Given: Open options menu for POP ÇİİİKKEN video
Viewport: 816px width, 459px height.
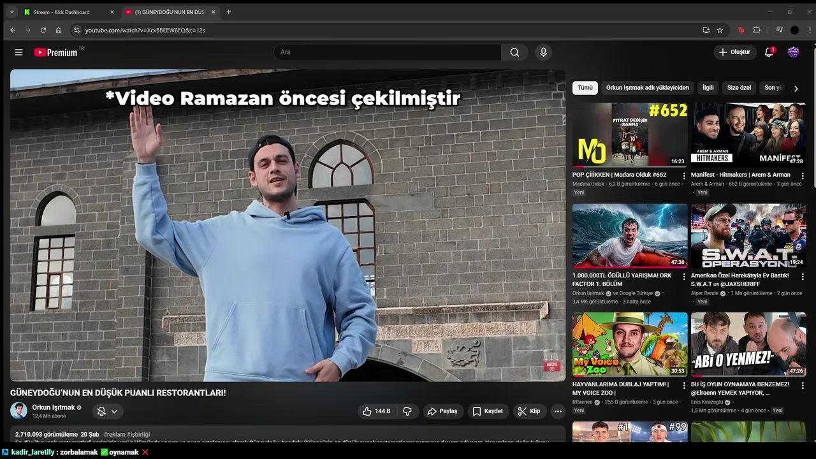Looking at the screenshot, I should pyautogui.click(x=684, y=176).
